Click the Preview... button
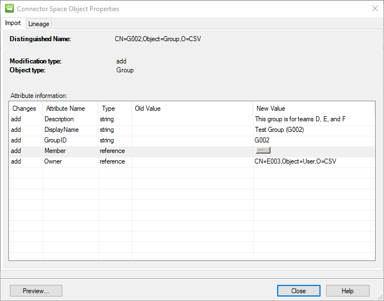Image resolution: width=384 pixels, height=301 pixels. [36, 291]
